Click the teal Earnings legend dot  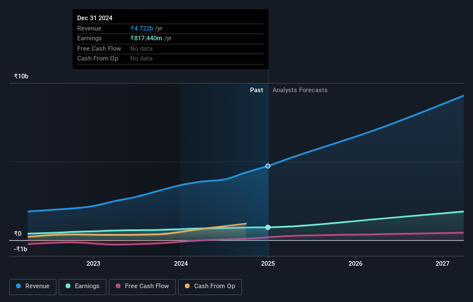[68, 286]
